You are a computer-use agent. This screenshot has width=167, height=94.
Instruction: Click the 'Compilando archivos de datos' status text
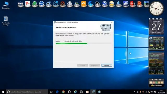73,41
